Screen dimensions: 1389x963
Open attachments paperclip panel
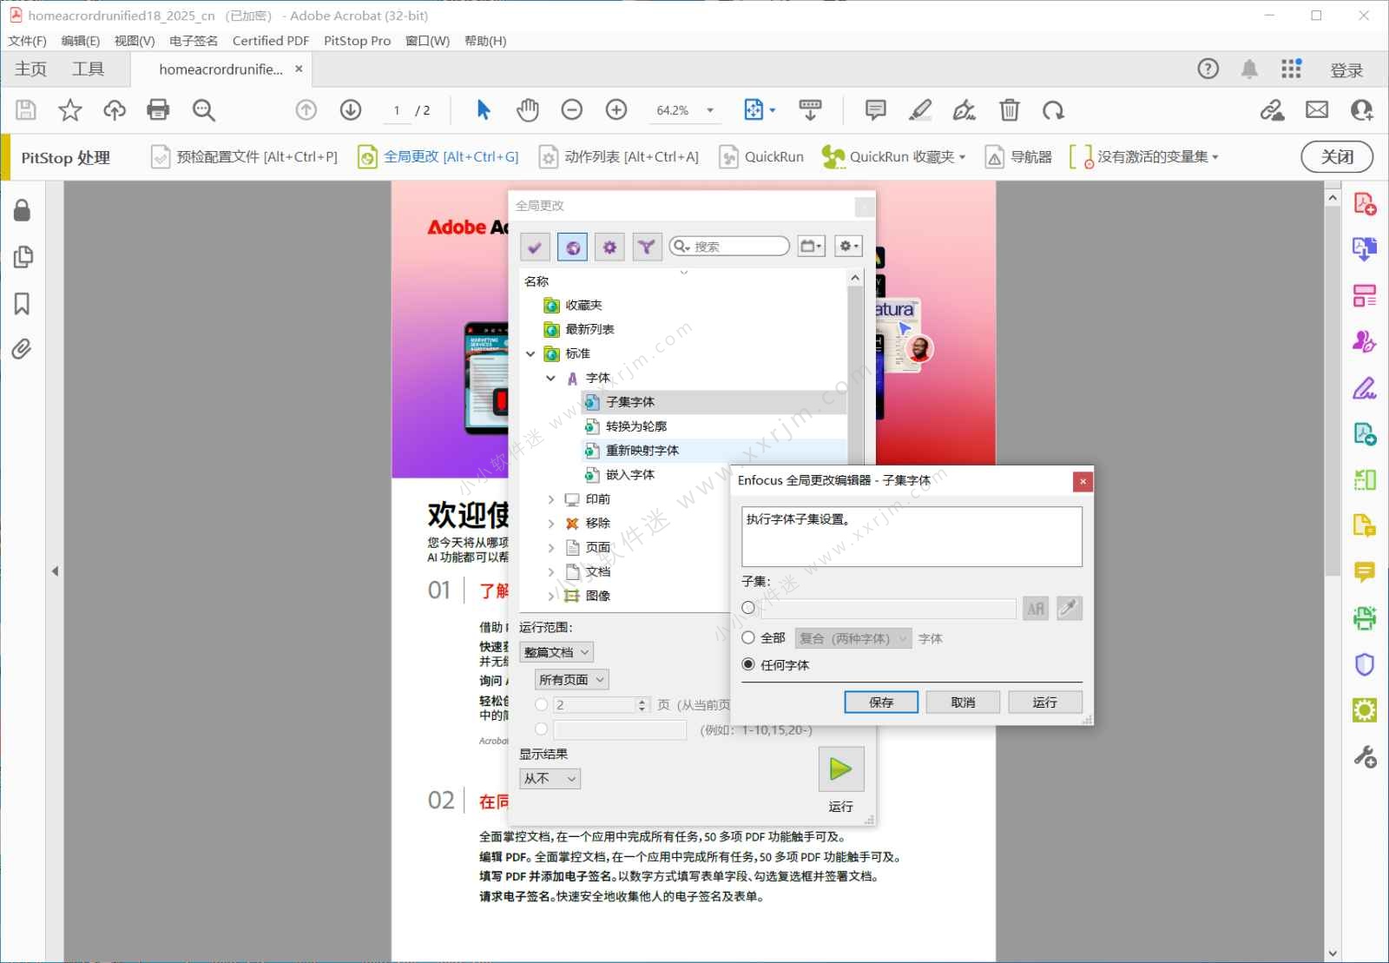click(x=23, y=349)
